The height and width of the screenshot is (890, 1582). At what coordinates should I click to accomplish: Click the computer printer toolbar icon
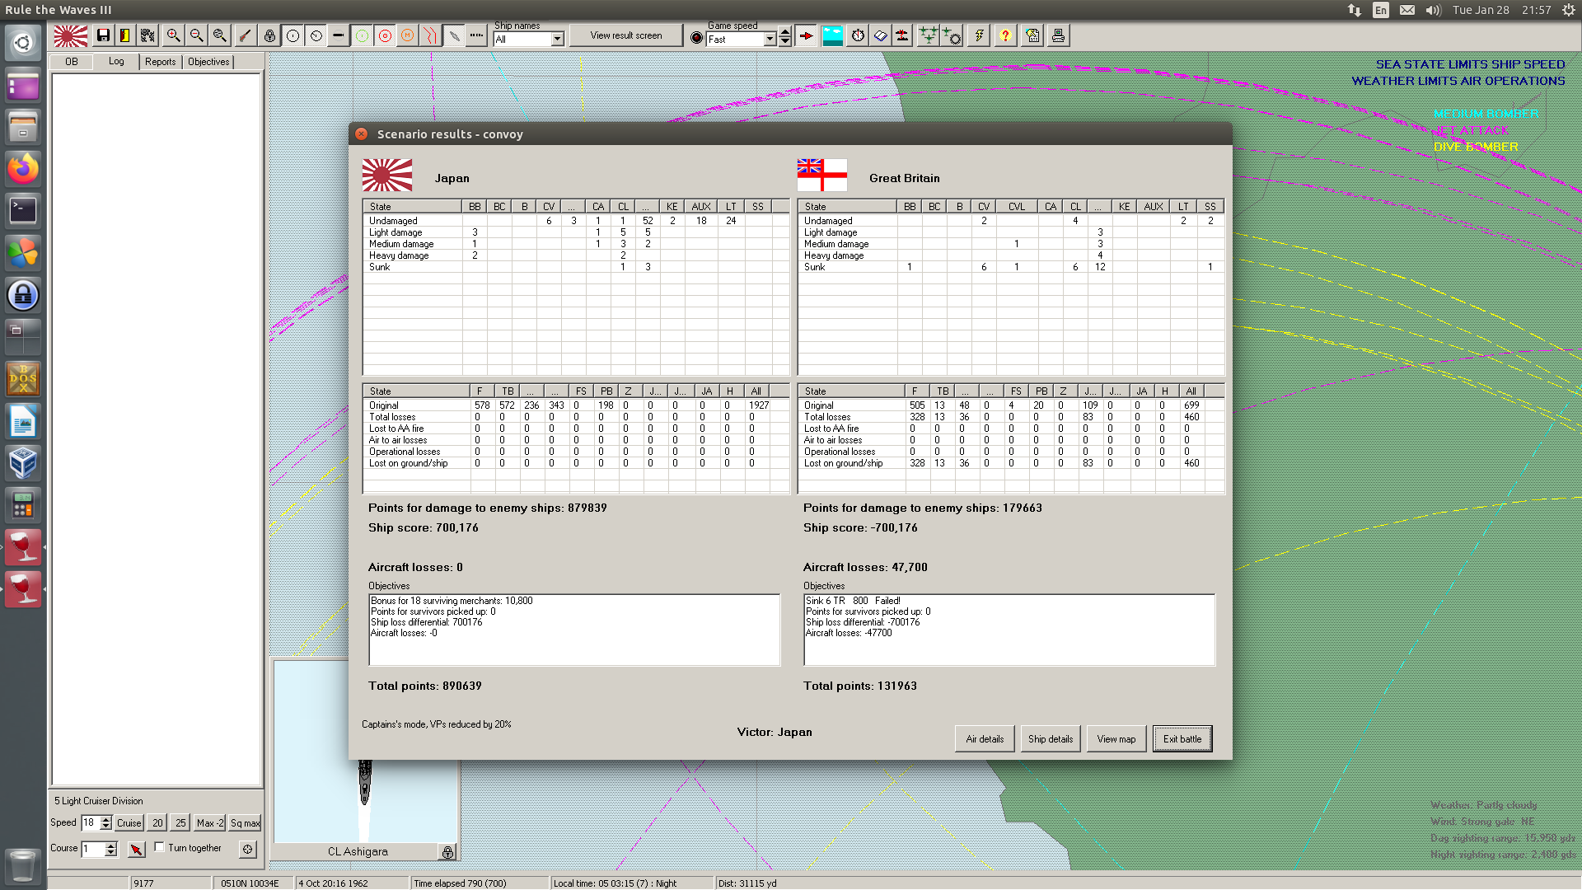(x=1058, y=35)
